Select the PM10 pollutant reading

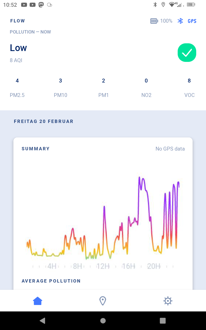pyautogui.click(x=61, y=88)
